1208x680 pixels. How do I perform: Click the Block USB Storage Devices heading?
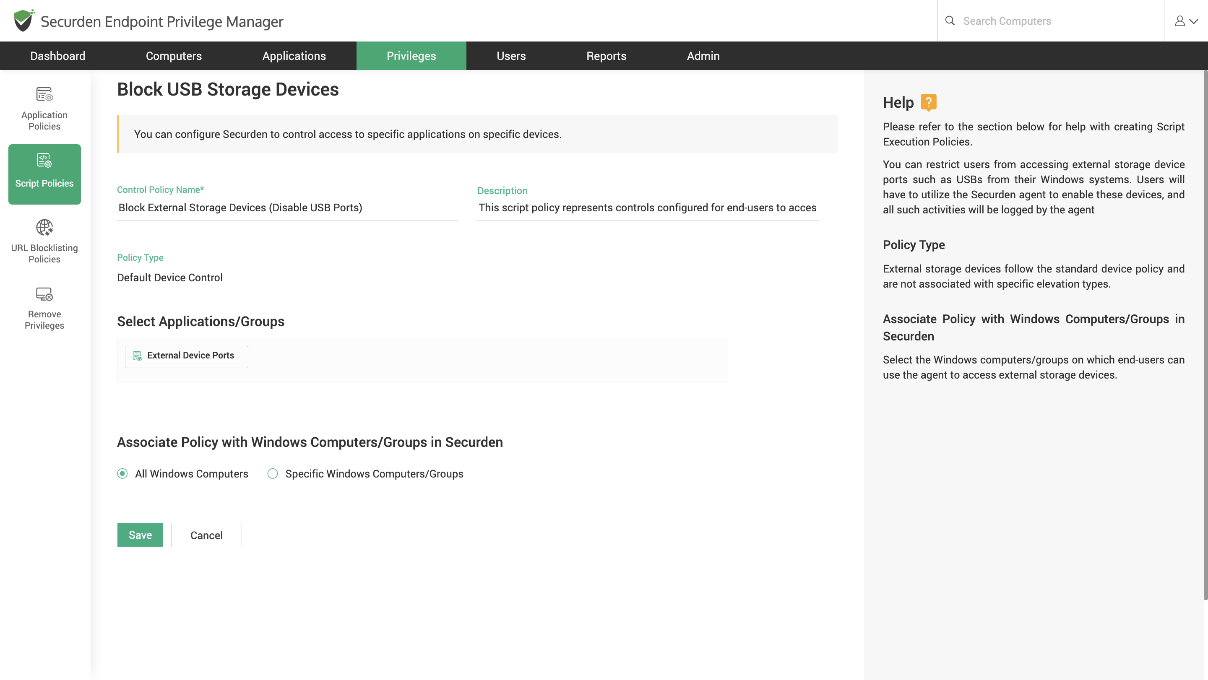point(228,89)
